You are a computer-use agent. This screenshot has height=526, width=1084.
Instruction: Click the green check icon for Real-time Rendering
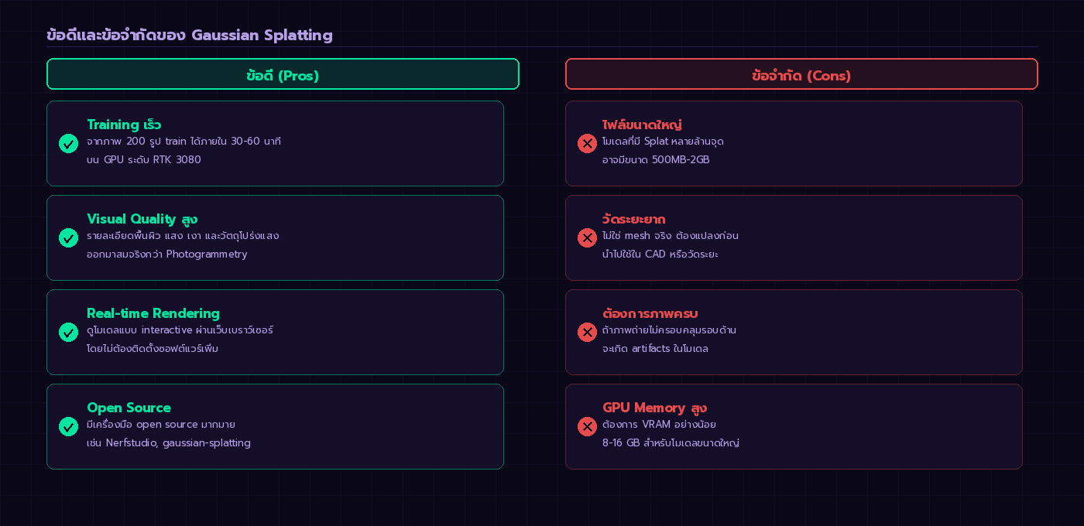coord(68,333)
